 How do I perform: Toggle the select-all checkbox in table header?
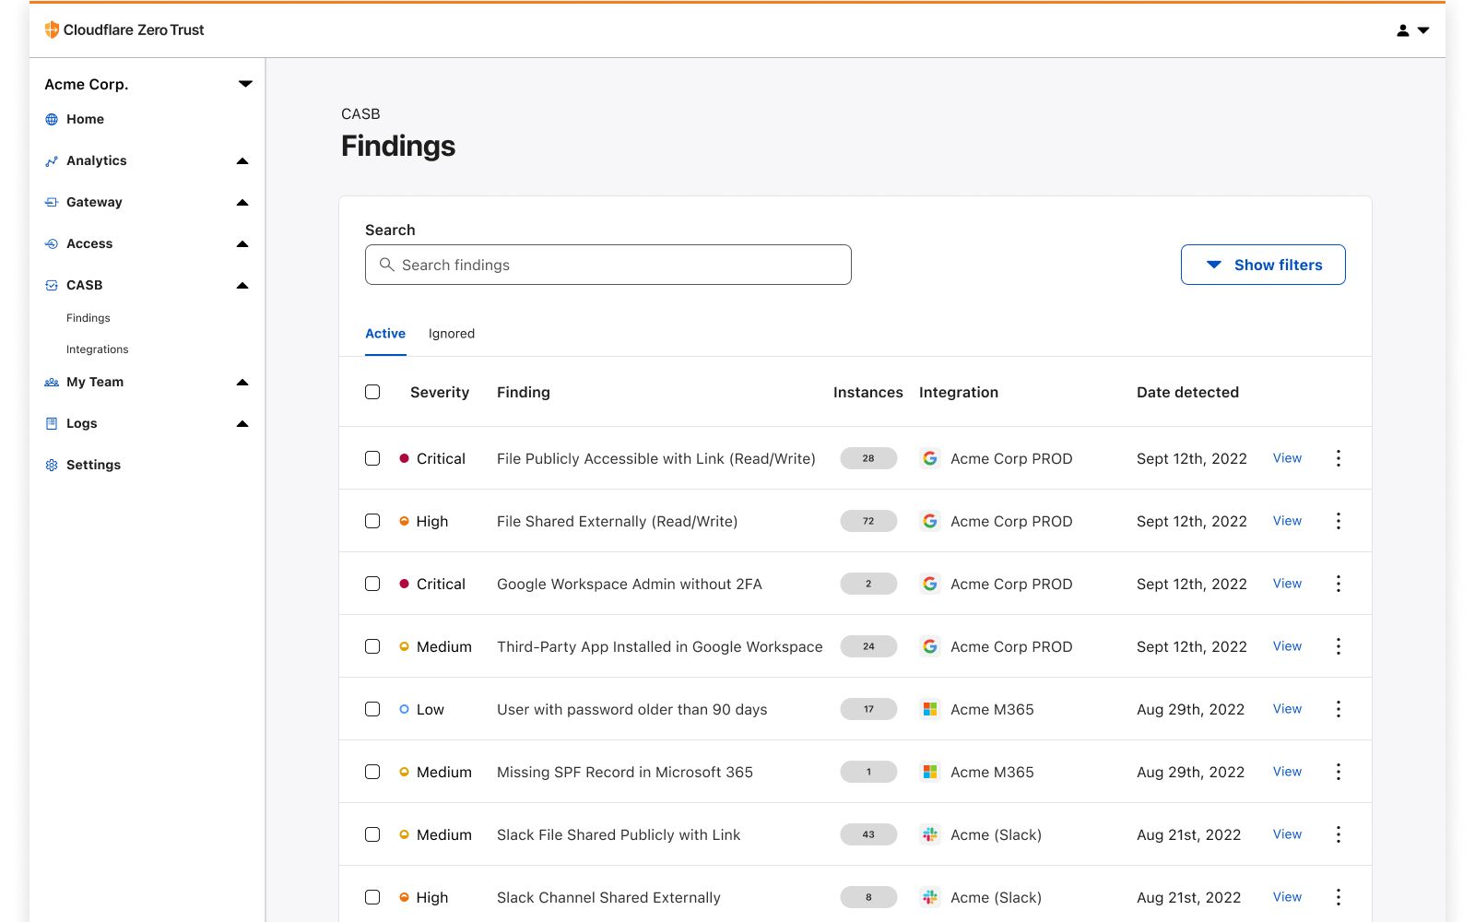coord(372,392)
